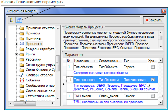The height and width of the screenshot is (110, 168).
Task: Click the Хра... column header
Action: click(153, 61)
